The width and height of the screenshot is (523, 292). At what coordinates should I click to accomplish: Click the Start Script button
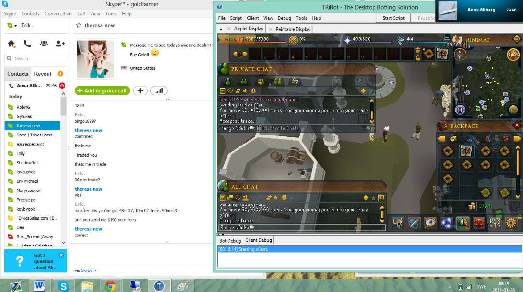(x=394, y=18)
